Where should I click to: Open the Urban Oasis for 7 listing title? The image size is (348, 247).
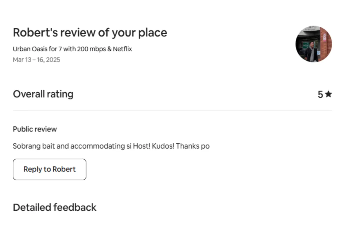(72, 49)
